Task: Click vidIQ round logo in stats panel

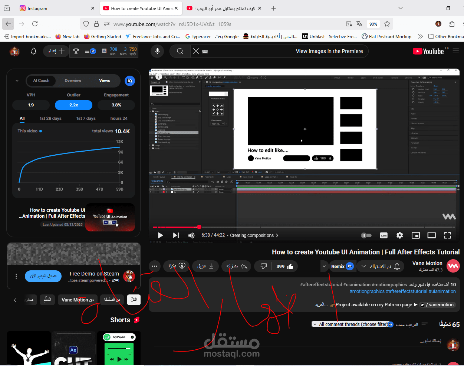Action: click(129, 80)
